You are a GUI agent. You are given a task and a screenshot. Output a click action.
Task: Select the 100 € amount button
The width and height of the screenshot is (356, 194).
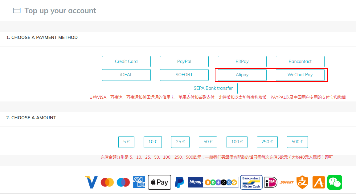pos(237,142)
